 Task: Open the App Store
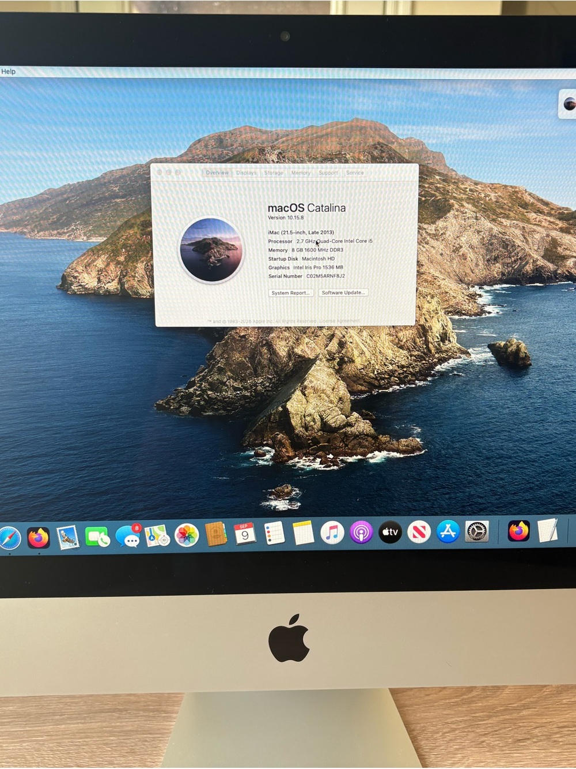[x=448, y=531]
